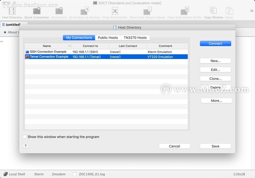Switch to Public Hosts tab
Screen dimensions: 255x178
pyautogui.click(x=108, y=38)
